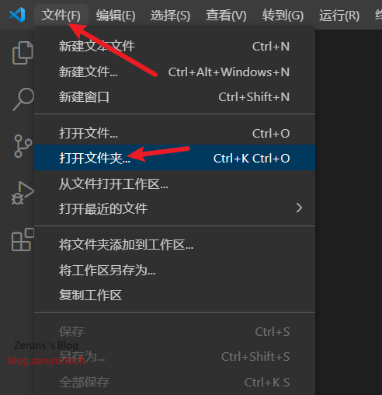Screen dimensions: 382x395
Task: Open the Extensions view icon
Action: (23, 239)
